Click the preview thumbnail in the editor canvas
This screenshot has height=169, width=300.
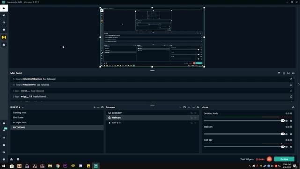tap(152, 37)
